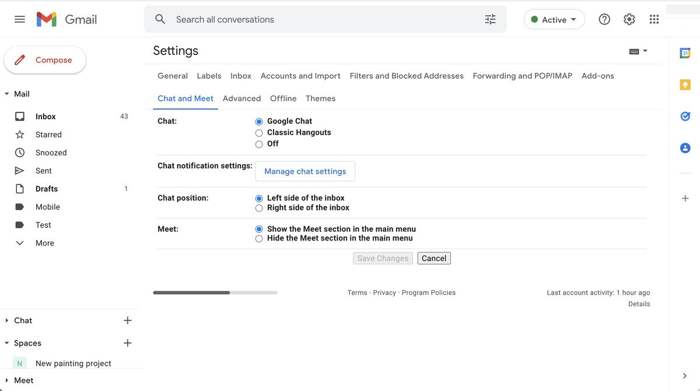Get add-ons plus icon in side panel
700x391 pixels.
pyautogui.click(x=685, y=198)
